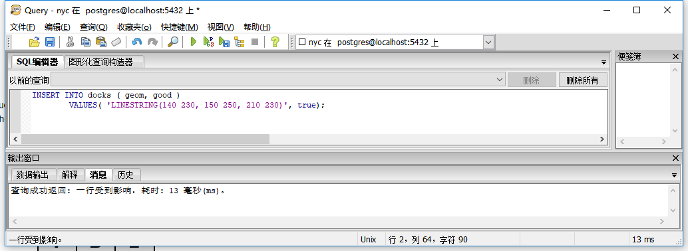This screenshot has width=688, height=251.
Task: Open the 查询(Q) menu
Action: click(x=93, y=27)
